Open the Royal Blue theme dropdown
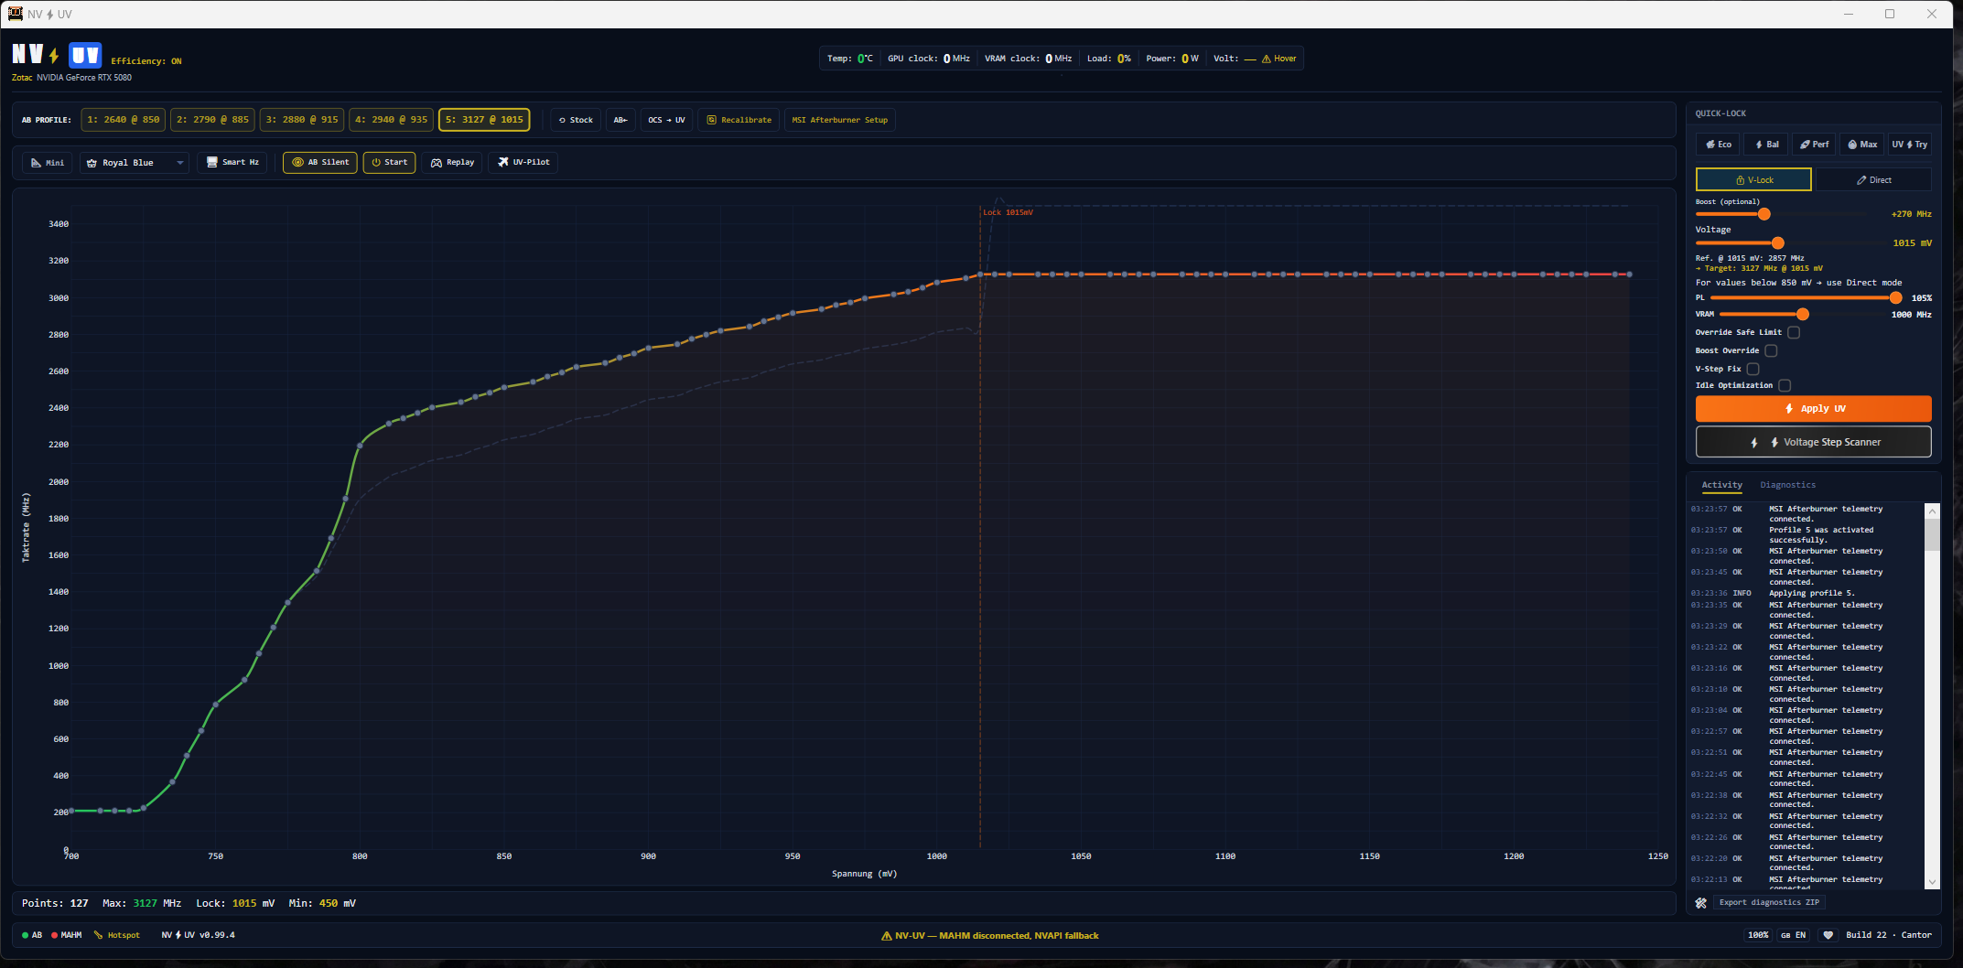1963x968 pixels. tap(135, 163)
